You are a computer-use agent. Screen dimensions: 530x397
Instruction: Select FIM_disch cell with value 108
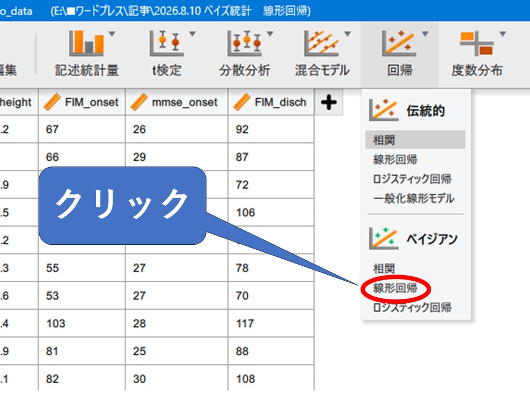pyautogui.click(x=271, y=379)
